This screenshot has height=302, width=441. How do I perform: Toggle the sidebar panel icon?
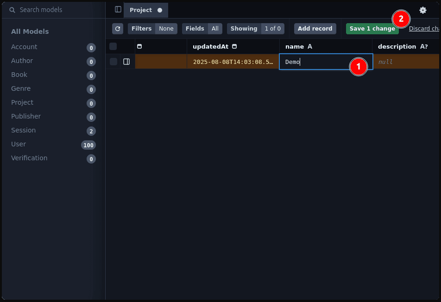[118, 10]
